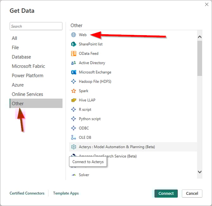Click the Python script connector icon
The image size is (212, 206).
tap(73, 119)
